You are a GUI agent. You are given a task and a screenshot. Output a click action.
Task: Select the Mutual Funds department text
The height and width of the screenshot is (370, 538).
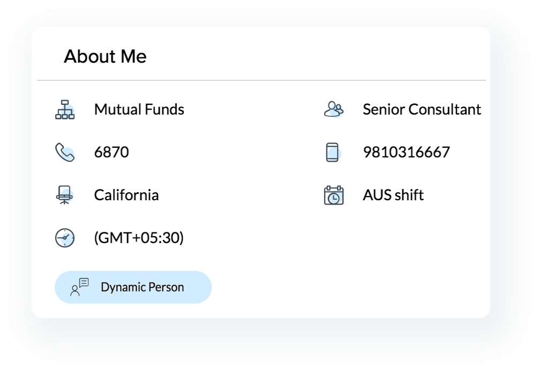coord(139,109)
